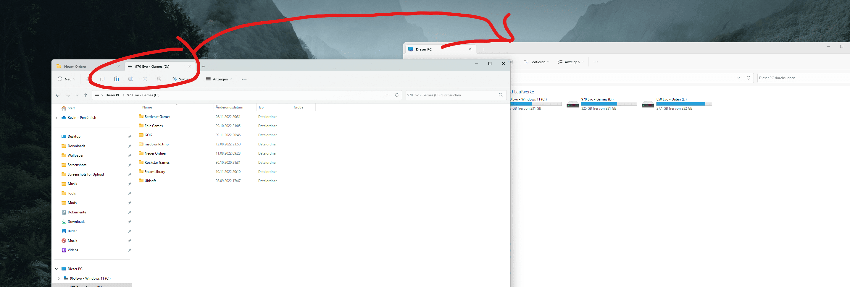Add new tab in Dieser PC window
This screenshot has height=287, width=850.
484,49
